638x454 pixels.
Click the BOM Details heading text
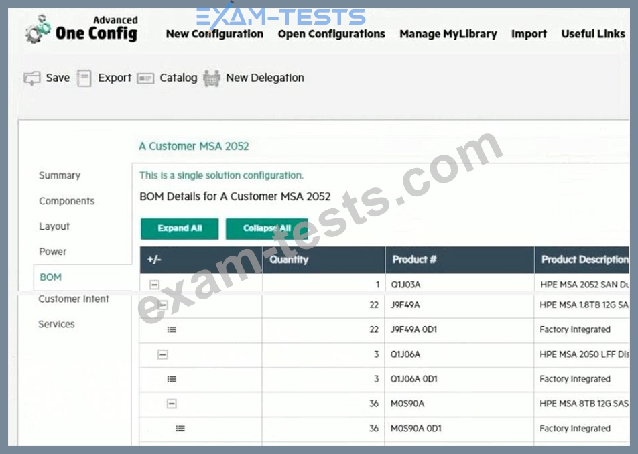coord(235,196)
